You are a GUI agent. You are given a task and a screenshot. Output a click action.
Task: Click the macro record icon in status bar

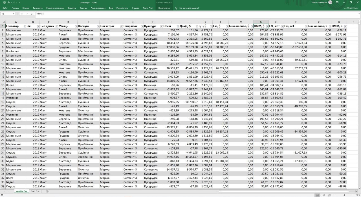(x=3, y=195)
